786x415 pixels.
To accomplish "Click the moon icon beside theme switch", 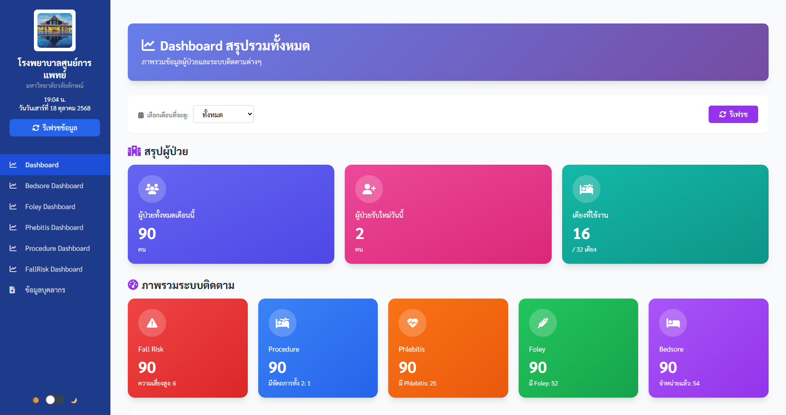I will (x=74, y=400).
